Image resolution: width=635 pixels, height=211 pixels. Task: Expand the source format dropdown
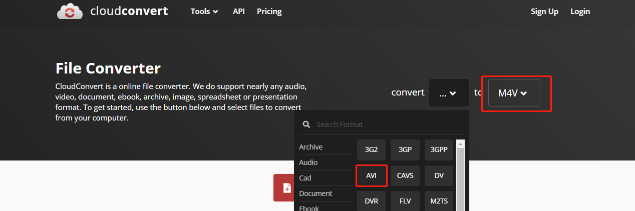(x=449, y=93)
